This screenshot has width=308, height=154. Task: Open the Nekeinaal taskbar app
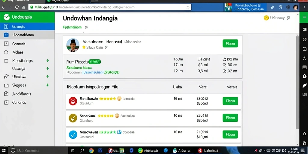[x=209, y=150]
